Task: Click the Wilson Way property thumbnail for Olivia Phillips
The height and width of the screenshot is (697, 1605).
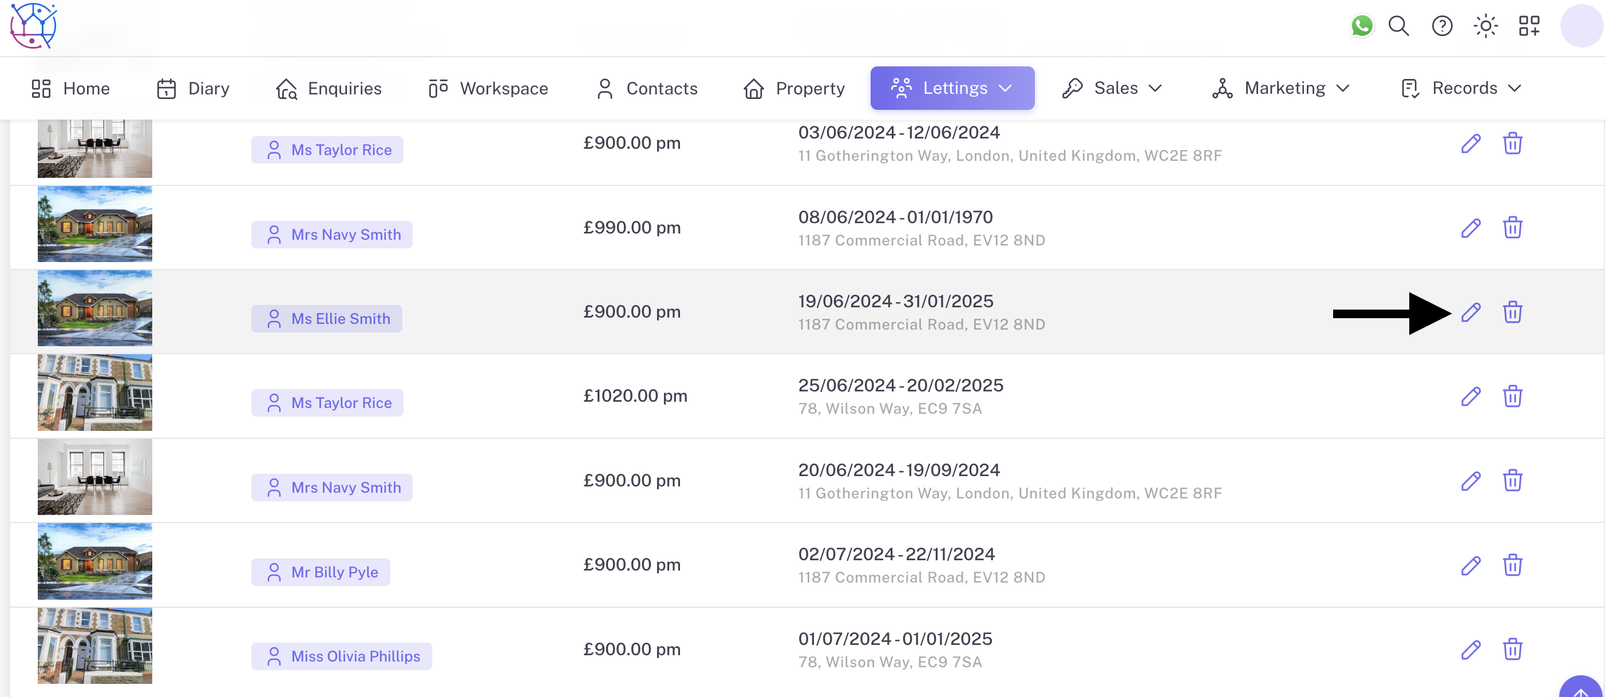Action: point(94,646)
